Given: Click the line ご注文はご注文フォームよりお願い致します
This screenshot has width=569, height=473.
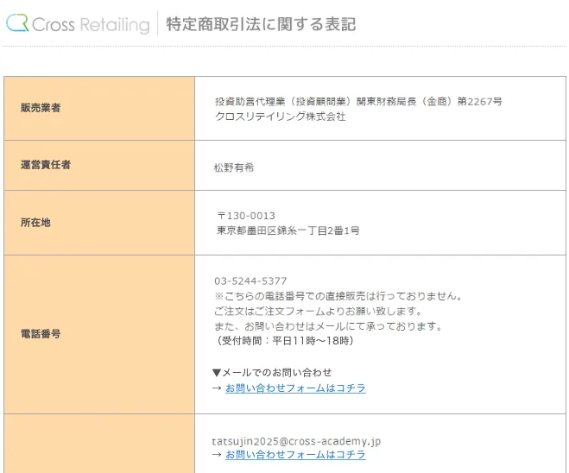Looking at the screenshot, I should point(319,312).
